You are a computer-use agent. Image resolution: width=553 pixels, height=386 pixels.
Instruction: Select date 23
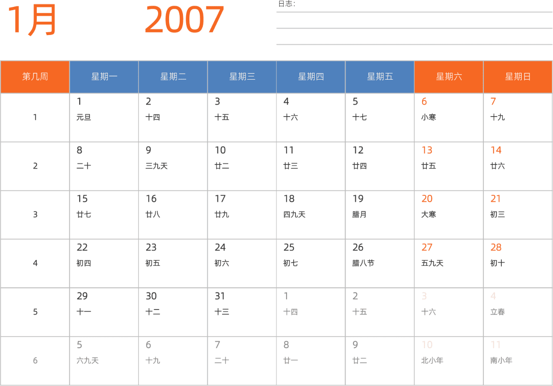point(151,247)
